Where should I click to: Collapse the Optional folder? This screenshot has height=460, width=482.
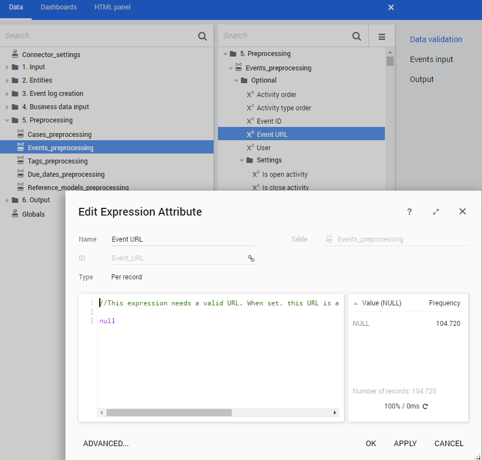pos(236,80)
